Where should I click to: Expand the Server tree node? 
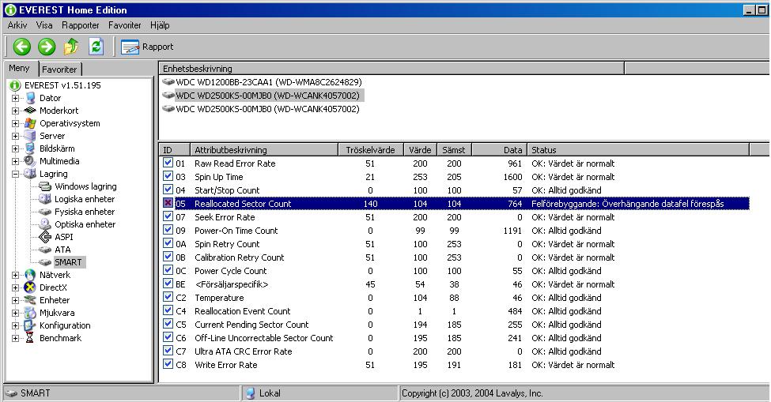(x=15, y=136)
